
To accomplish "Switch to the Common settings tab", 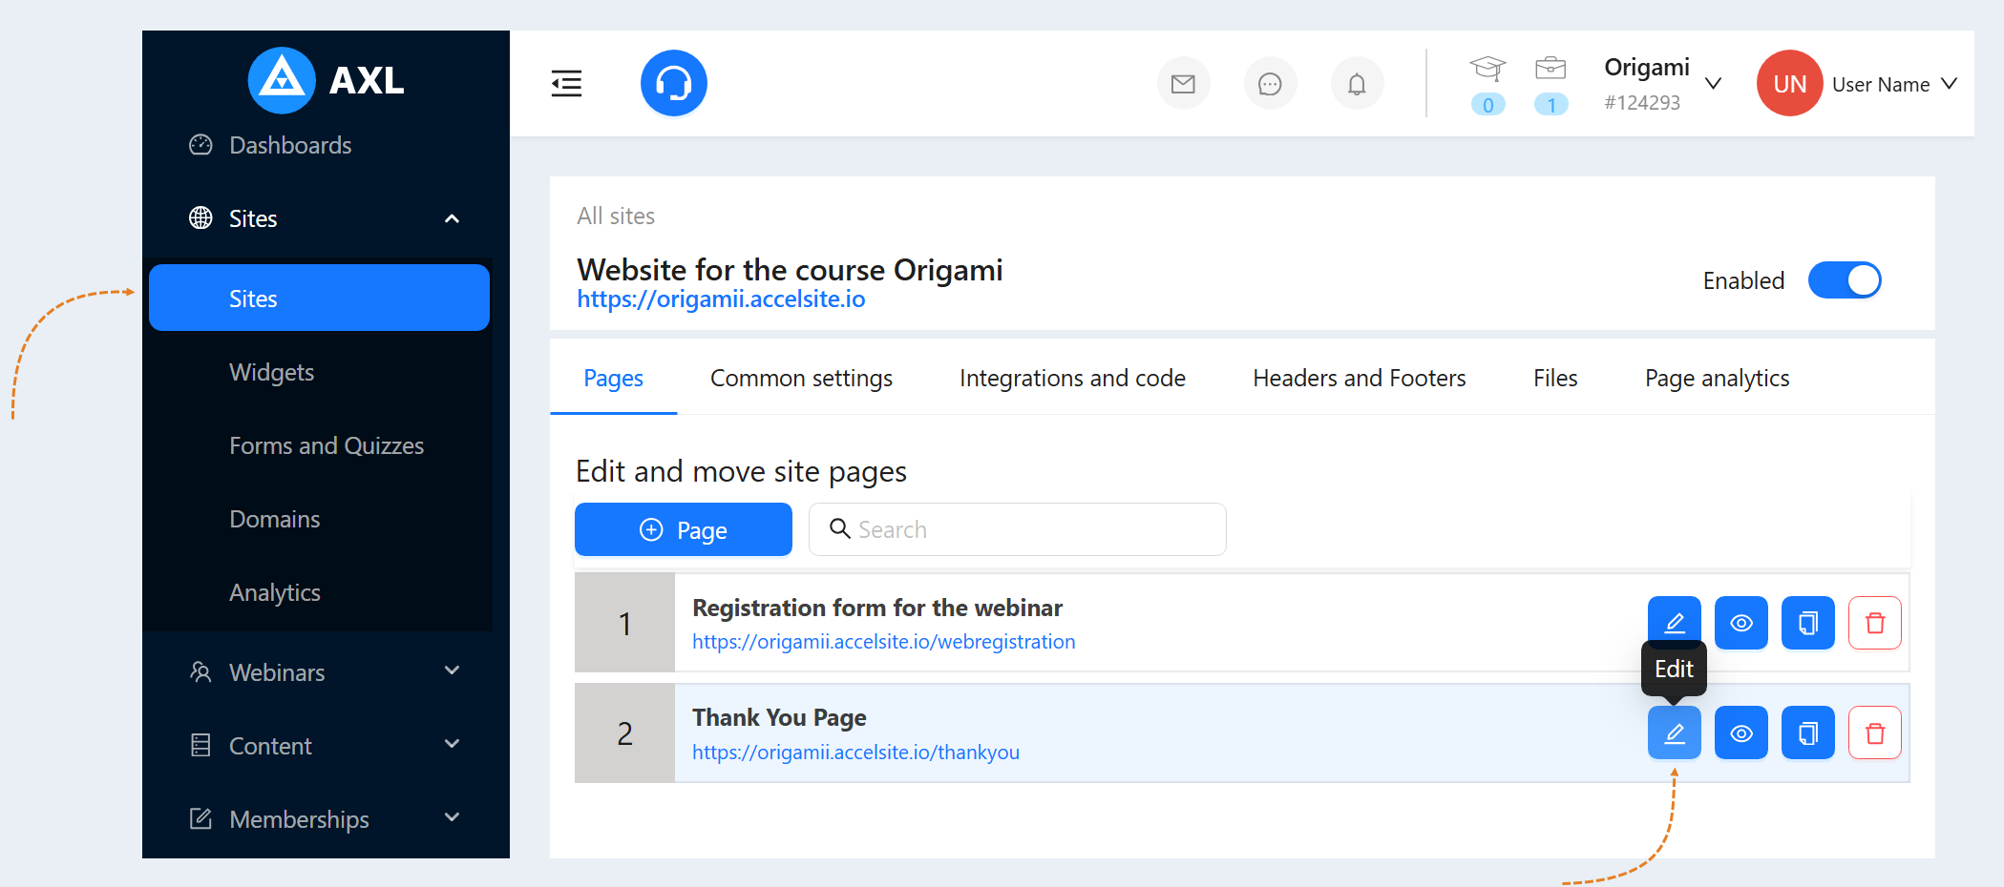I will (801, 379).
